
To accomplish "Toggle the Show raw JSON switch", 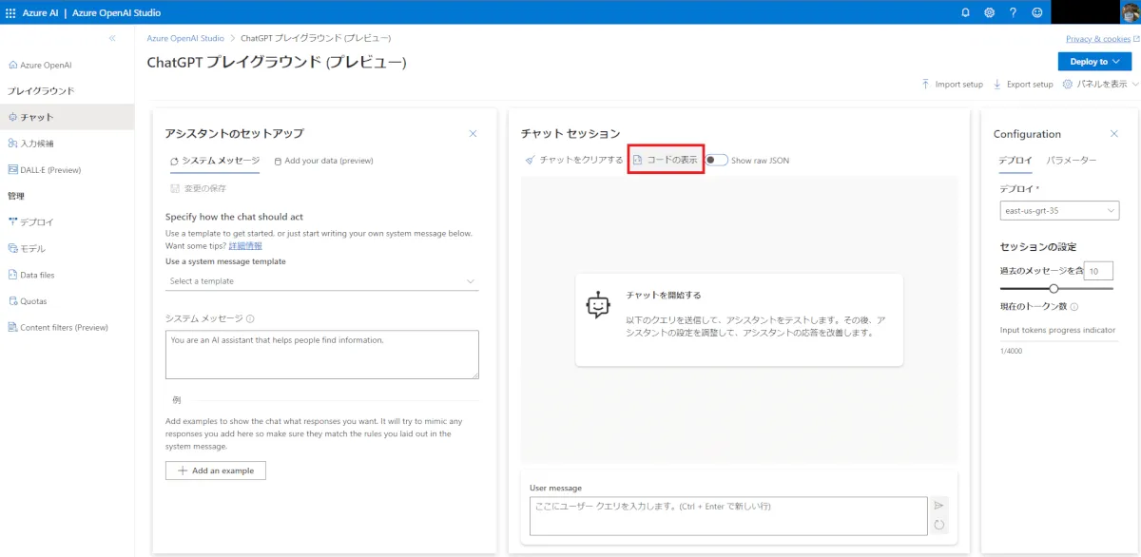I will coord(717,160).
